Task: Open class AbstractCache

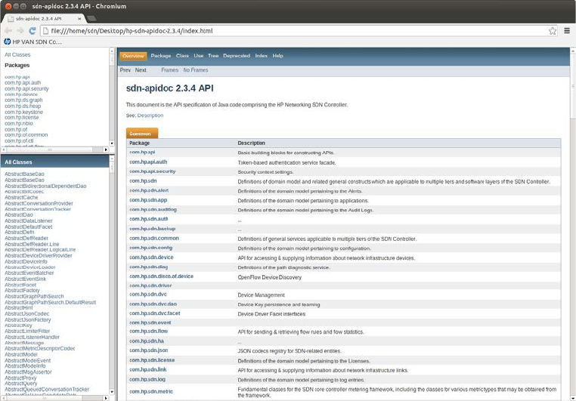Action: [21, 197]
